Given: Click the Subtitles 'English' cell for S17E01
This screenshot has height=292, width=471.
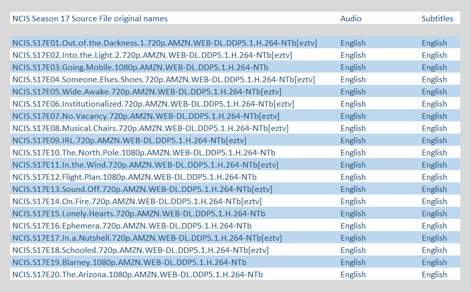Looking at the screenshot, I should click(x=434, y=43).
